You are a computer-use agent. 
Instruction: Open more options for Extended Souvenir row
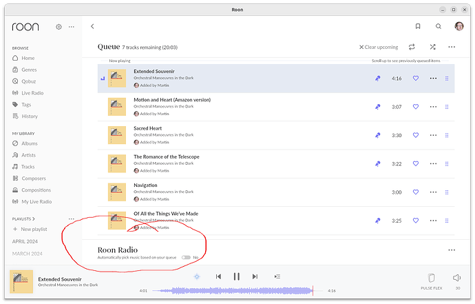[x=433, y=79]
